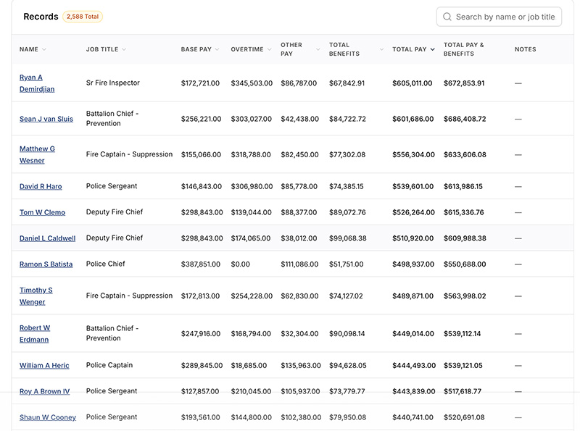Open Daniel L Caldwell's record
Image resolution: width=580 pixels, height=431 pixels.
click(x=47, y=238)
